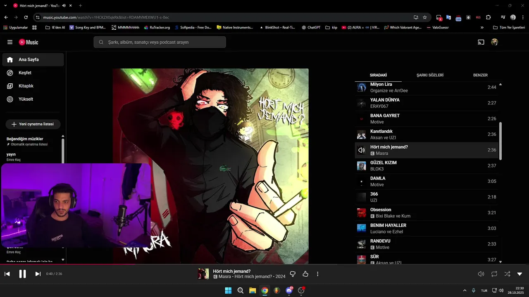Pause the playing song

click(x=23, y=274)
